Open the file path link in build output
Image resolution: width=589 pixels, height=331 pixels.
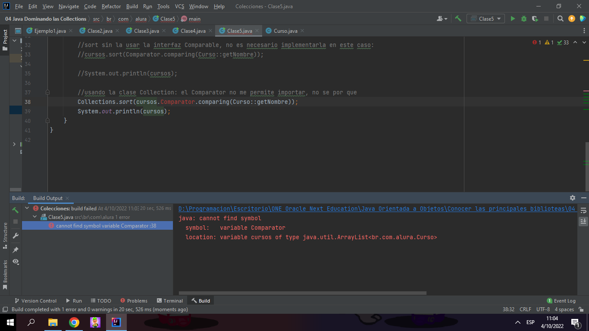click(x=377, y=209)
